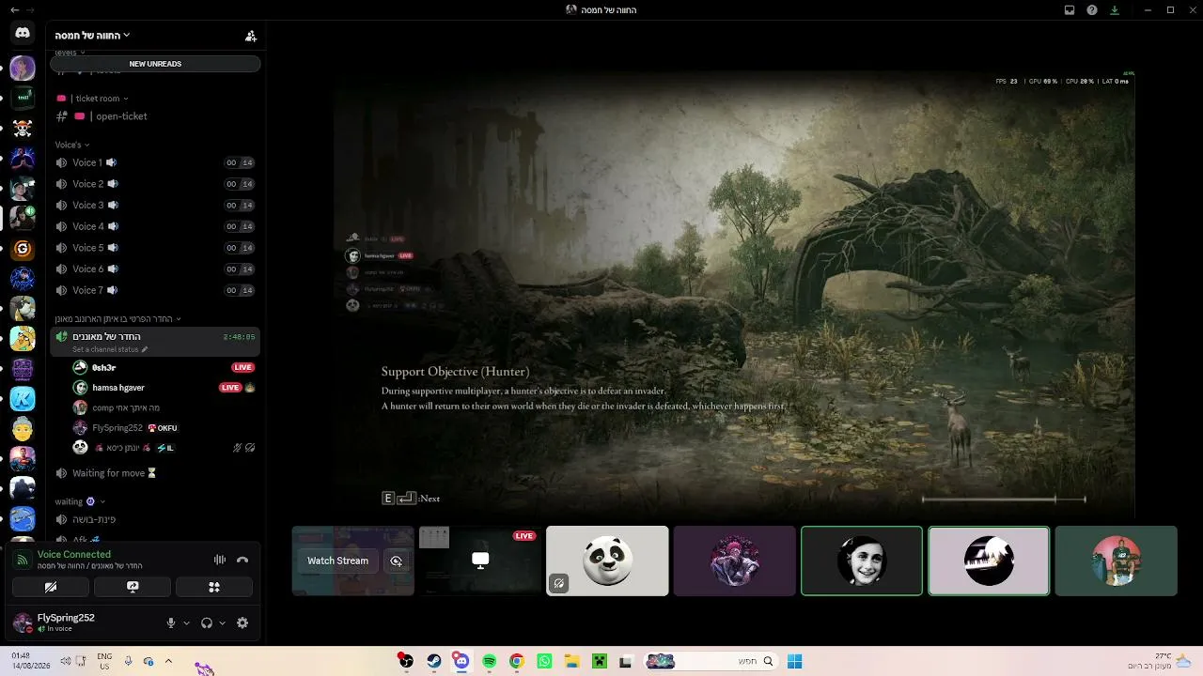Click the Watch Stream button

(x=337, y=561)
